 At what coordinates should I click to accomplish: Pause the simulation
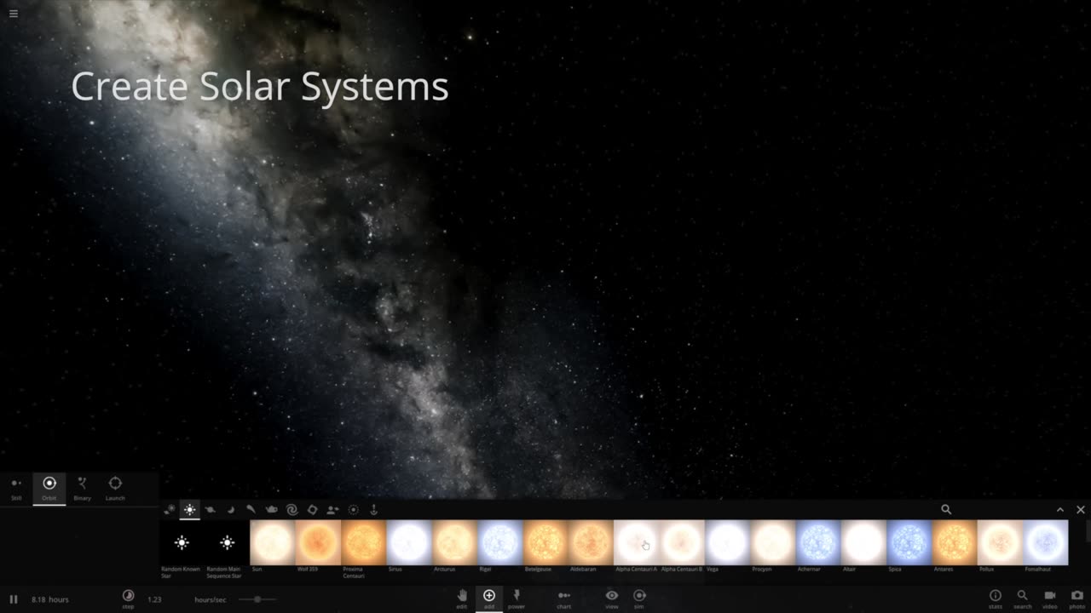14,599
